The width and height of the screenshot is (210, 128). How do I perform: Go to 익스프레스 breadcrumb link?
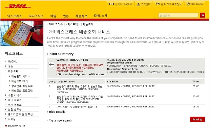(73, 24)
